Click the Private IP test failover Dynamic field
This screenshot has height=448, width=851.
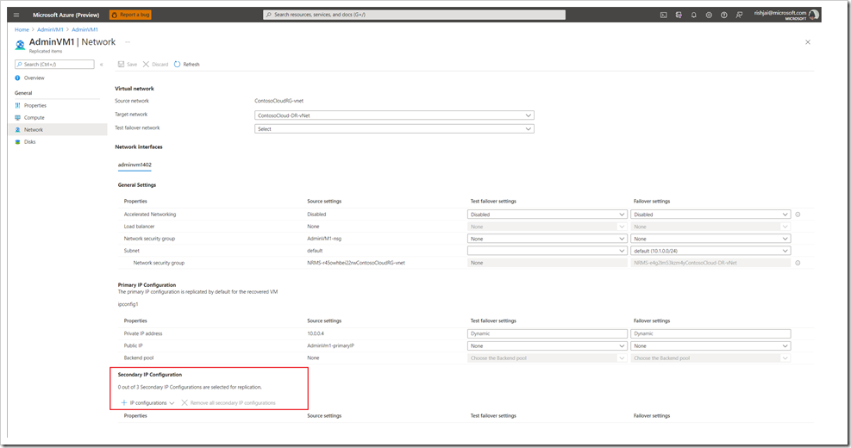tap(547, 334)
